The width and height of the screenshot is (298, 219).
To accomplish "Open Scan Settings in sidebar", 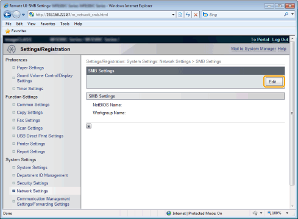I will 30,128.
